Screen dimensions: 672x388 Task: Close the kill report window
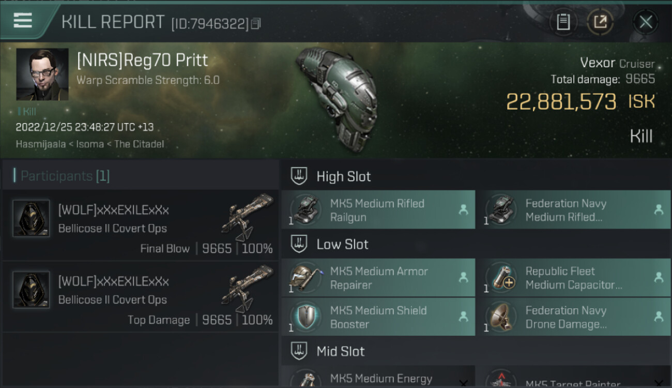tap(646, 22)
